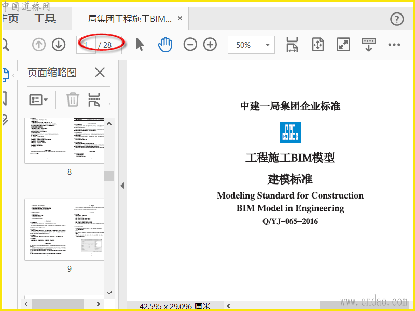415x311 pixels.
Task: Click the page number input field
Action: [x=86, y=45]
